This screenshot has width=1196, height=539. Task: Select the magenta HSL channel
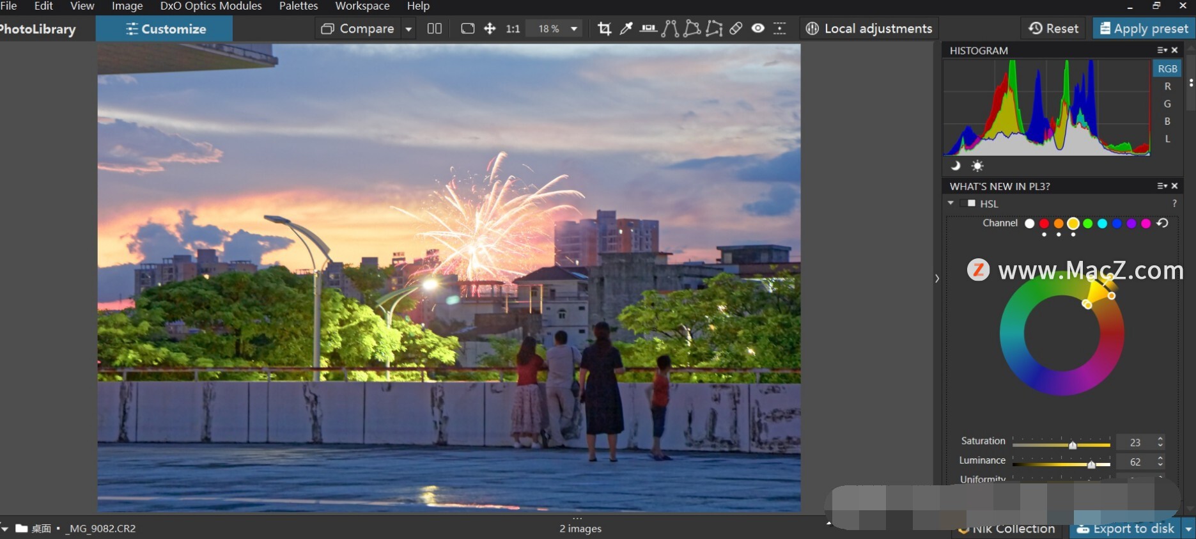pos(1146,223)
